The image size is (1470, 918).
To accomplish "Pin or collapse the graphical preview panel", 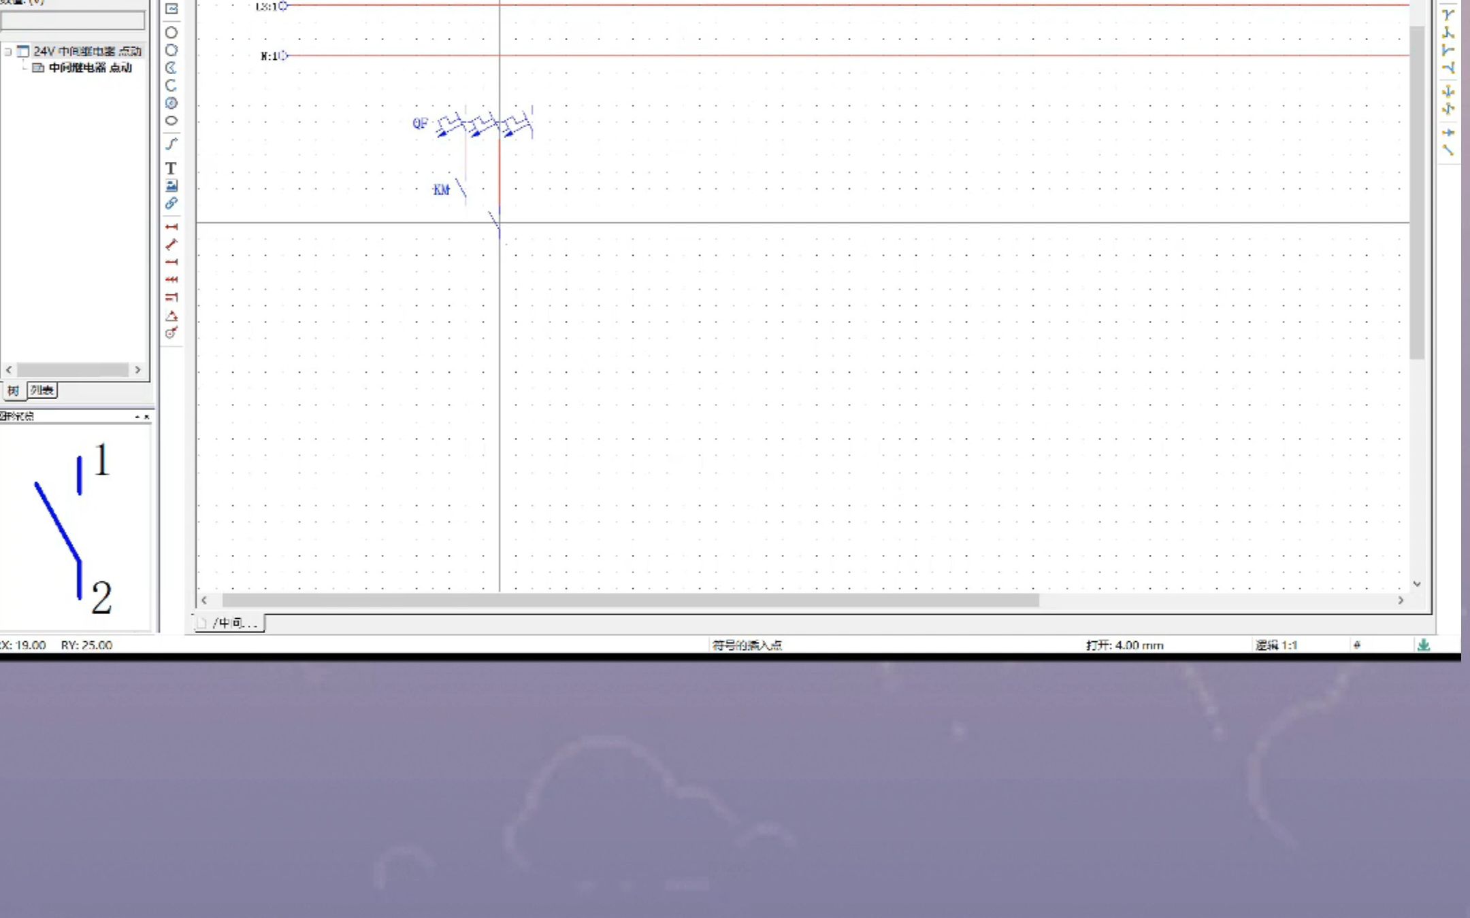I will [x=138, y=416].
